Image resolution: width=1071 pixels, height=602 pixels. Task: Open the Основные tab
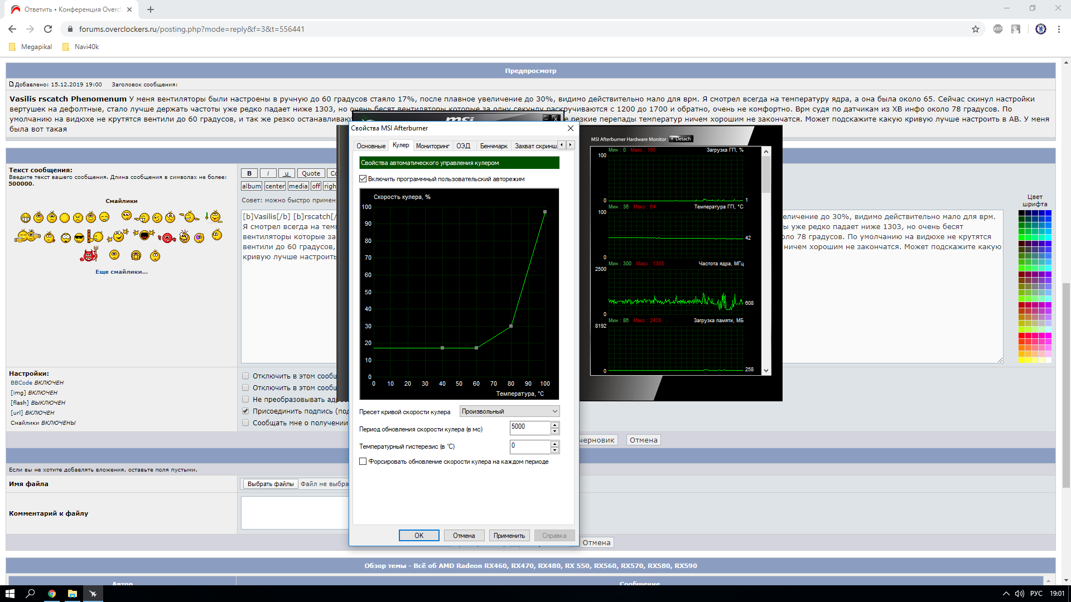[x=371, y=146]
